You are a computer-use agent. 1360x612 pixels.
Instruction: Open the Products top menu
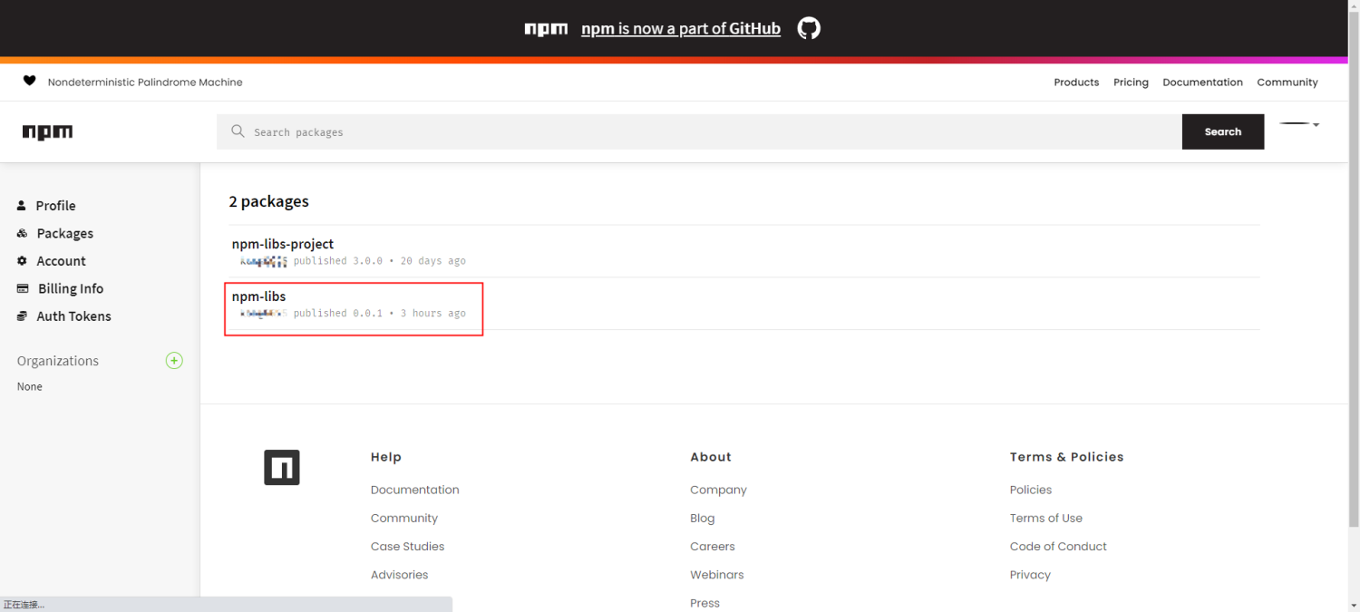(1076, 83)
